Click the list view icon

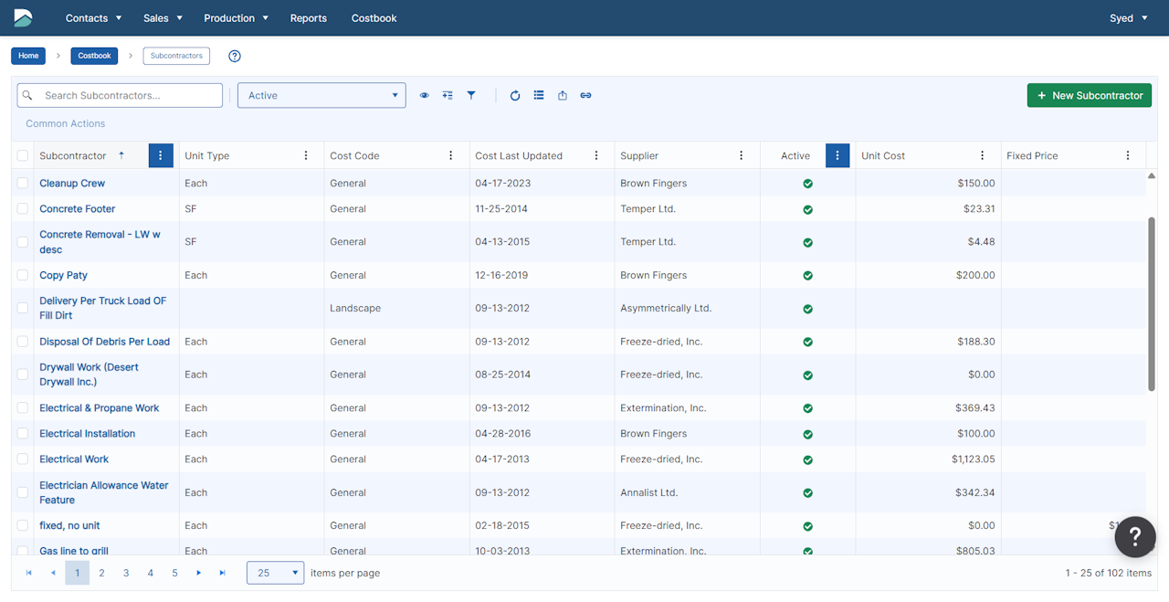point(539,95)
